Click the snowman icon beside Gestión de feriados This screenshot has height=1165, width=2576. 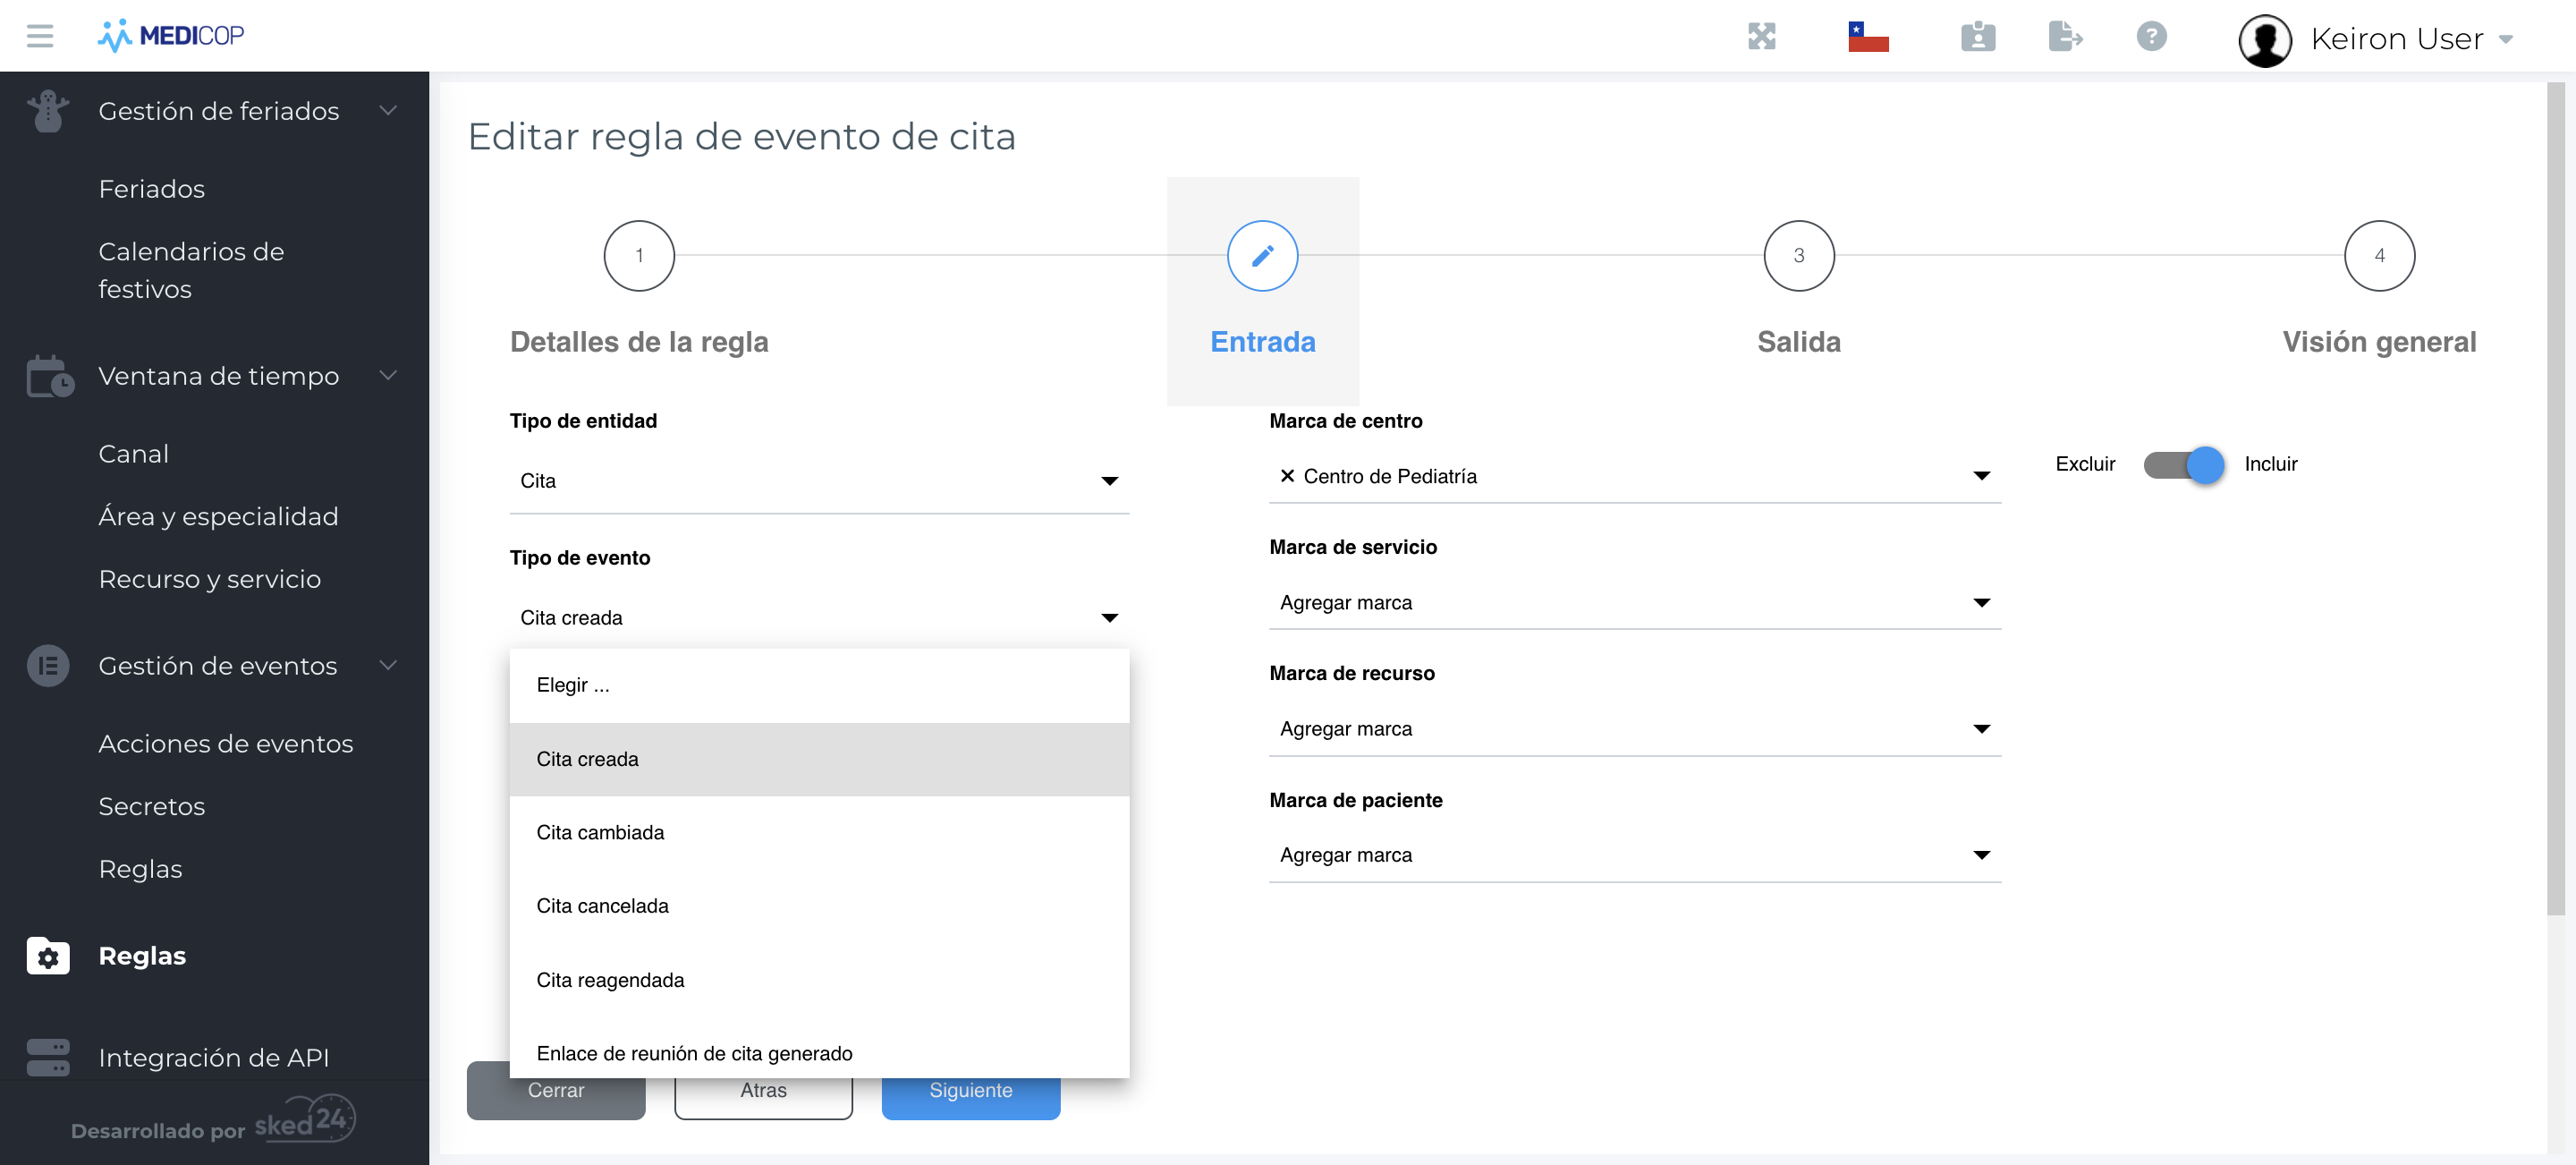coord(48,110)
